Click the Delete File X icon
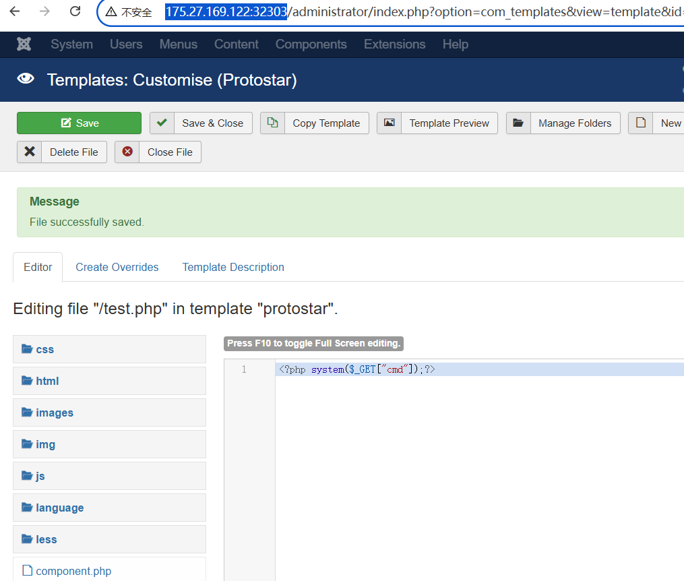 click(30, 152)
